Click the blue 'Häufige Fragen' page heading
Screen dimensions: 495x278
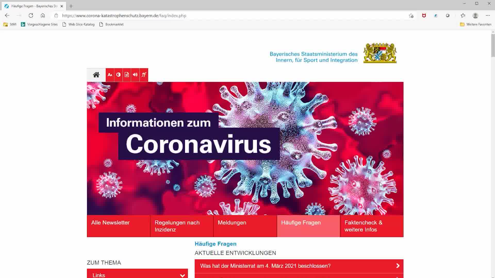coord(216,244)
